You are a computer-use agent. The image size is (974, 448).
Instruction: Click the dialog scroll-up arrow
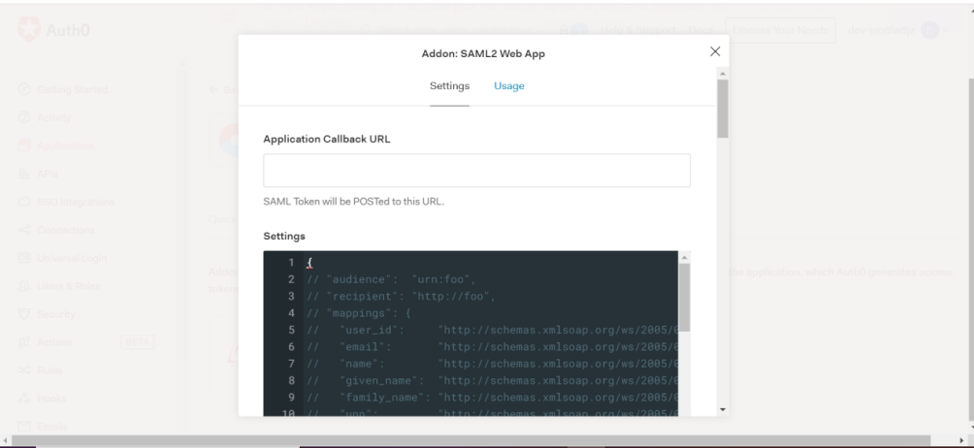tap(723, 74)
